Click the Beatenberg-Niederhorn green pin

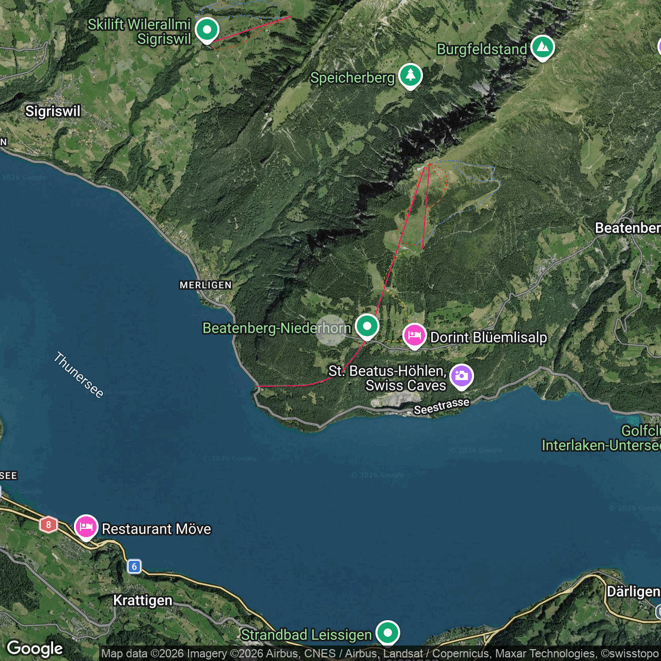367,326
